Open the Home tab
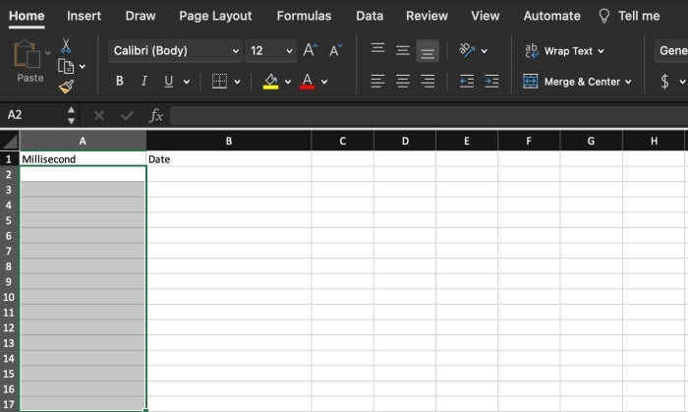The width and height of the screenshot is (688, 412). pyautogui.click(x=27, y=16)
